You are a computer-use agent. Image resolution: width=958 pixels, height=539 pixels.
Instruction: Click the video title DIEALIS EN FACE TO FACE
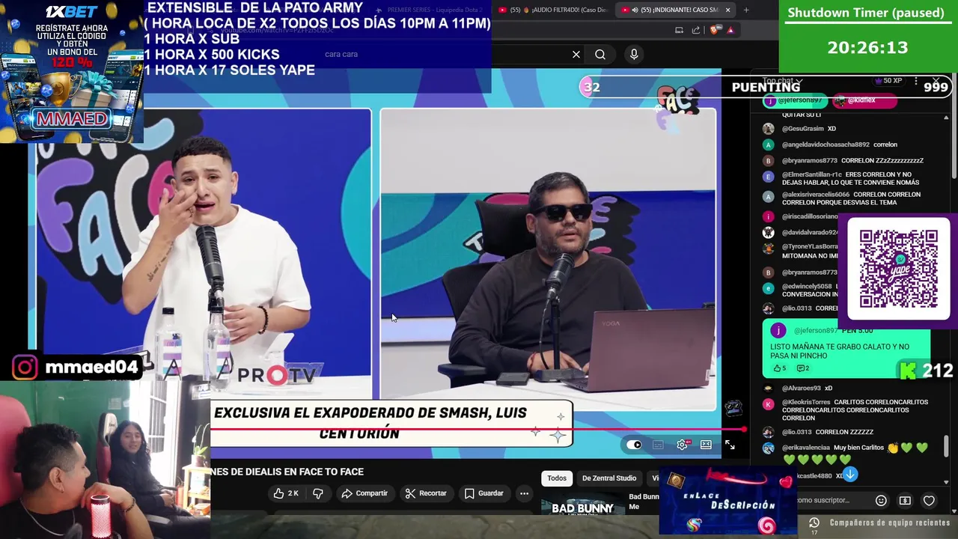coord(287,472)
